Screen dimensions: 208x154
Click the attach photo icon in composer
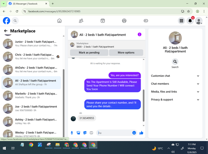point(78,133)
